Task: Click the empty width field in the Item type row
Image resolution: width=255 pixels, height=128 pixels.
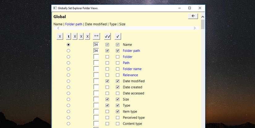Action: 96,111
